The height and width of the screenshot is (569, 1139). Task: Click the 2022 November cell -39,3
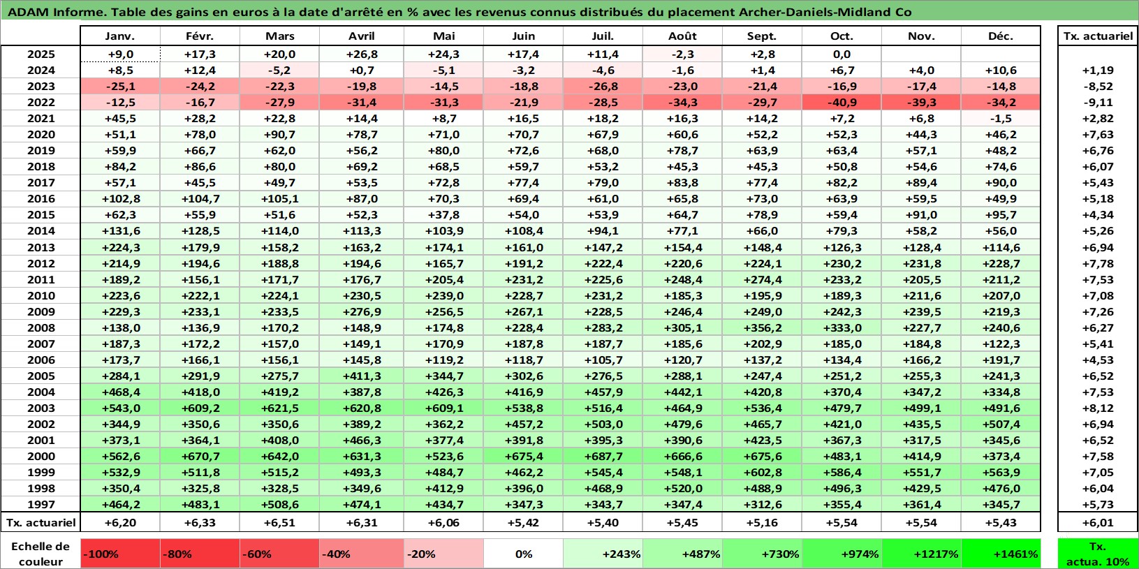point(921,103)
